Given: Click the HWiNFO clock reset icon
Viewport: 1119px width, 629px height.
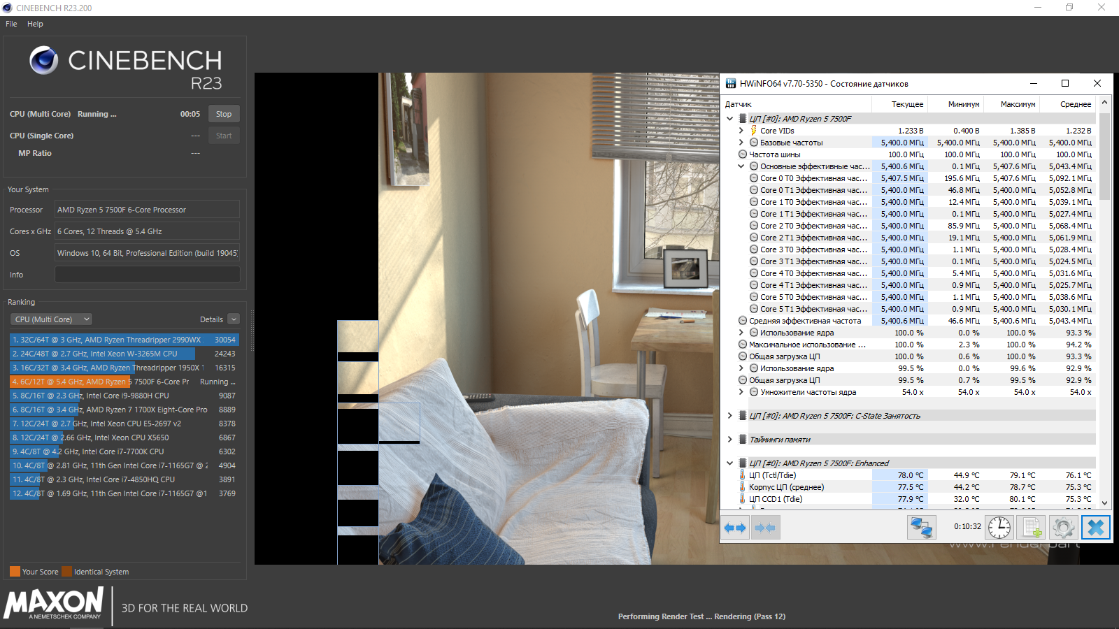Looking at the screenshot, I should click(999, 527).
